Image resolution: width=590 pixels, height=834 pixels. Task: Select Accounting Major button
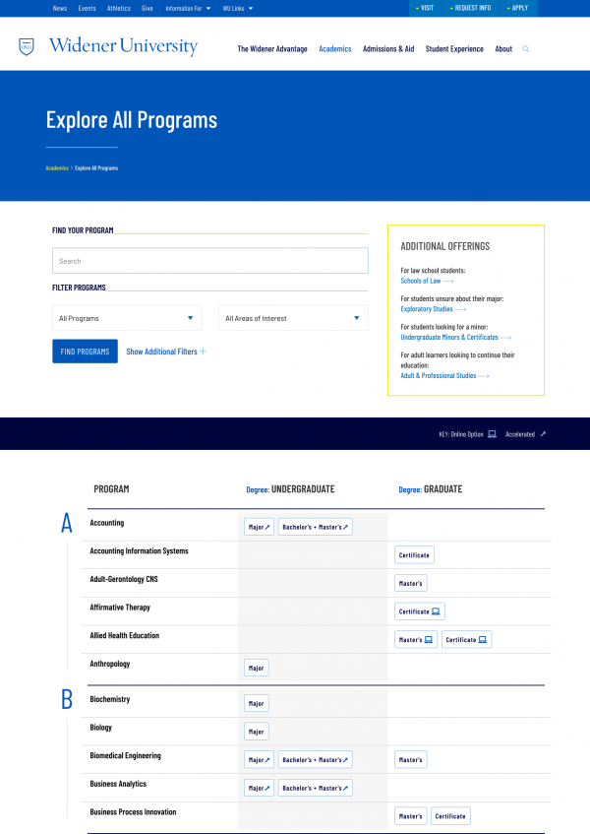pyautogui.click(x=260, y=527)
